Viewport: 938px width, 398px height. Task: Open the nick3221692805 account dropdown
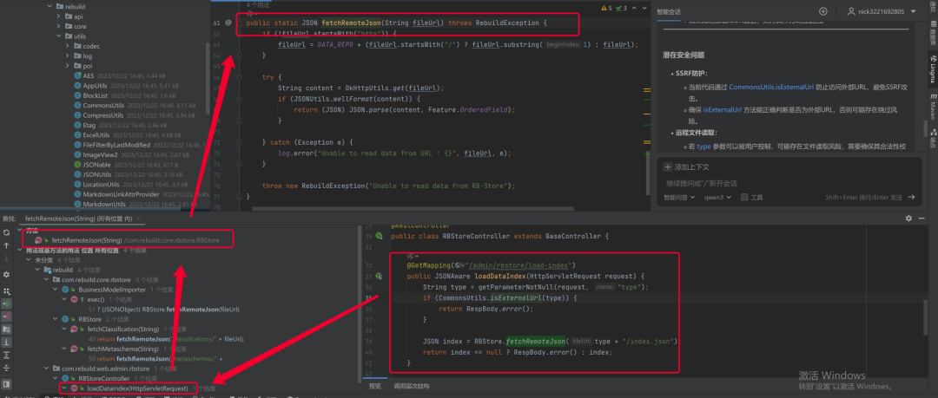pyautogui.click(x=913, y=11)
